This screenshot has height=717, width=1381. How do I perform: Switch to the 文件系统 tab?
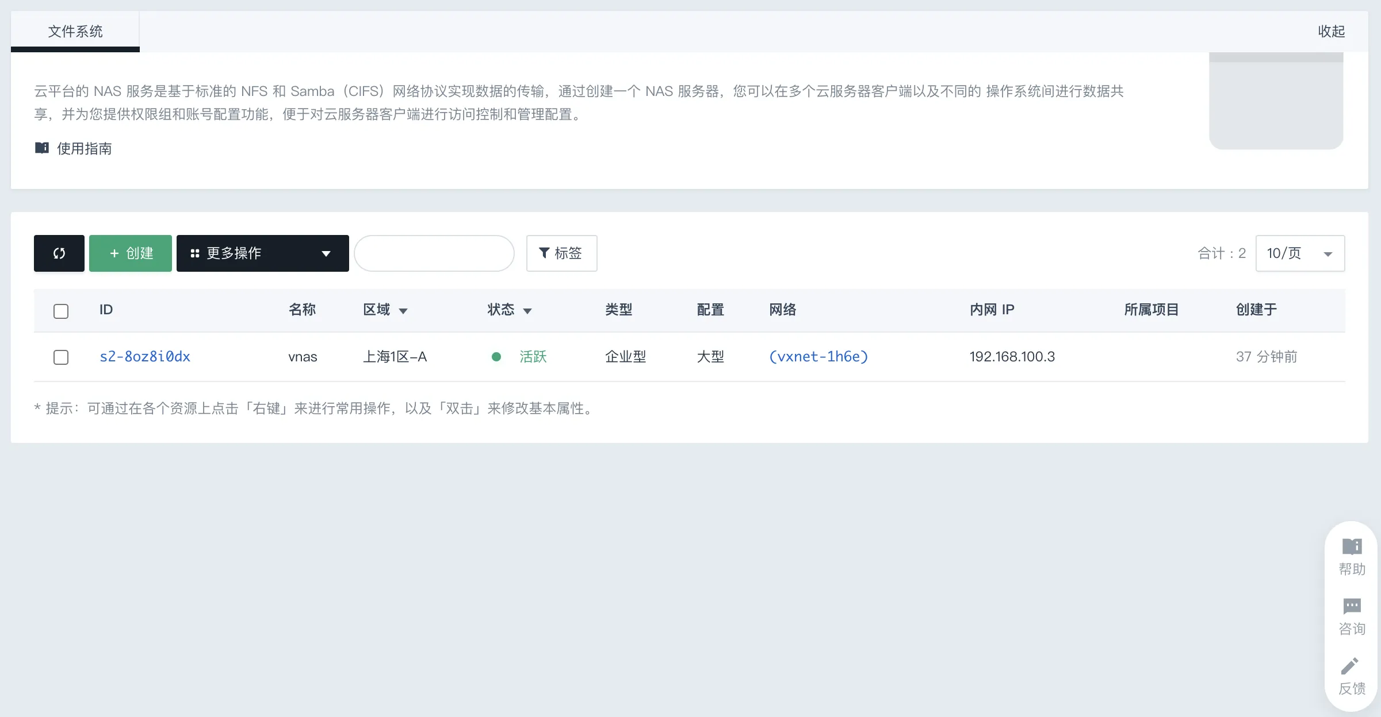[75, 32]
